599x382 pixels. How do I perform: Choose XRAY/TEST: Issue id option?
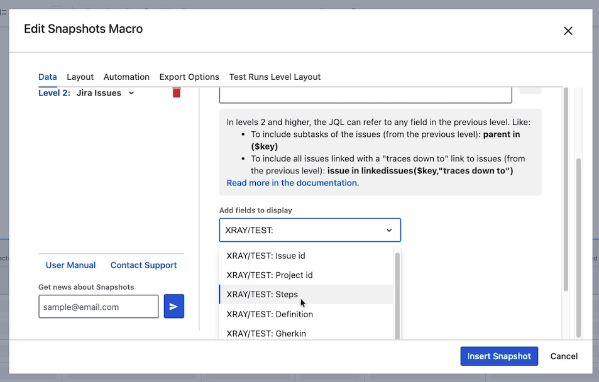pos(306,256)
